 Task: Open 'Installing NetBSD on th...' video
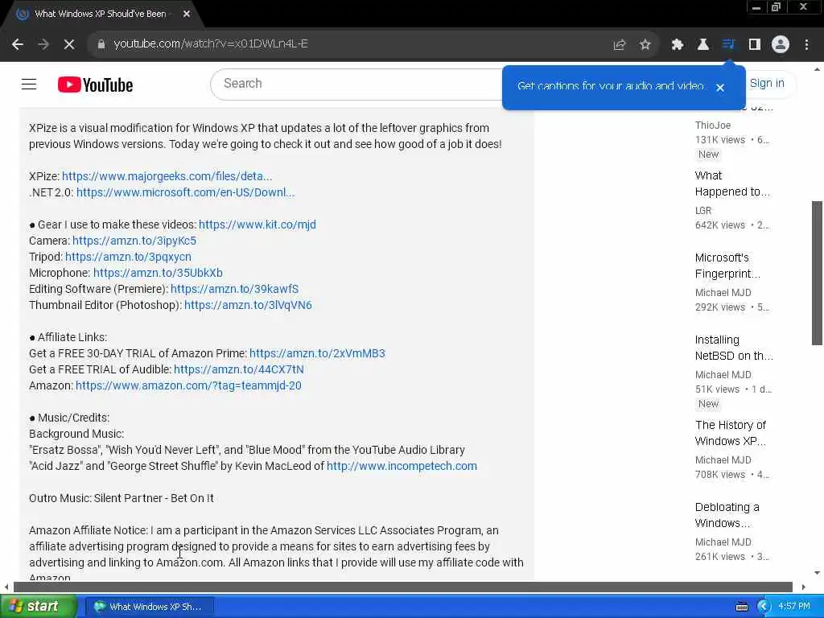tap(734, 348)
